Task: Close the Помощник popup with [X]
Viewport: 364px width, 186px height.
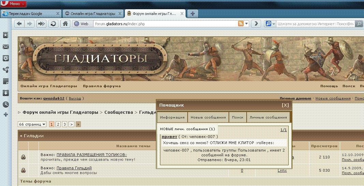Action: [285, 105]
